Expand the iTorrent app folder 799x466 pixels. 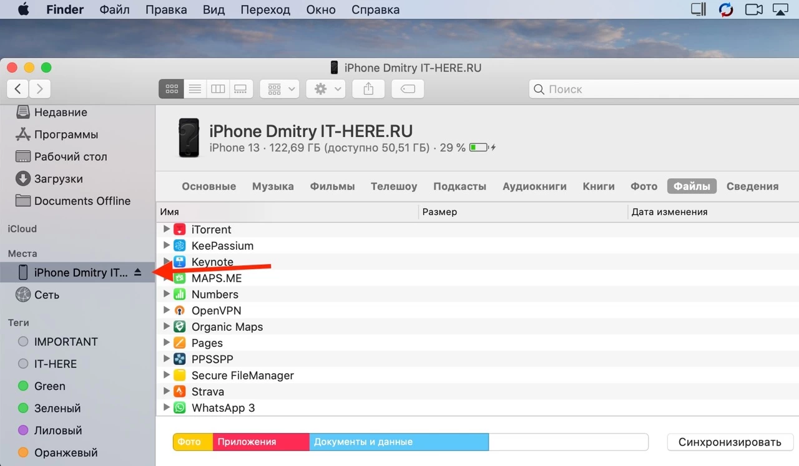click(166, 229)
